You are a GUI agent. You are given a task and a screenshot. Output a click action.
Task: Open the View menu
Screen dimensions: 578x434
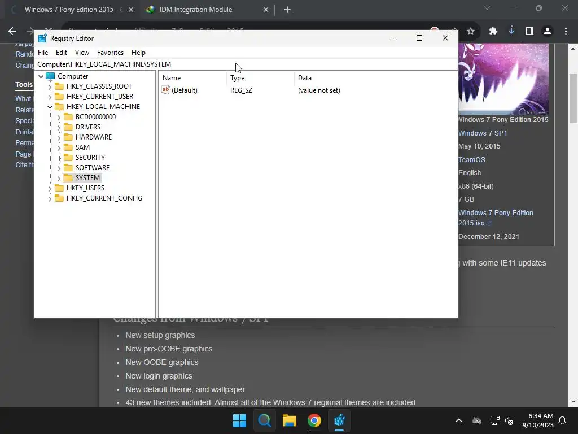(82, 53)
